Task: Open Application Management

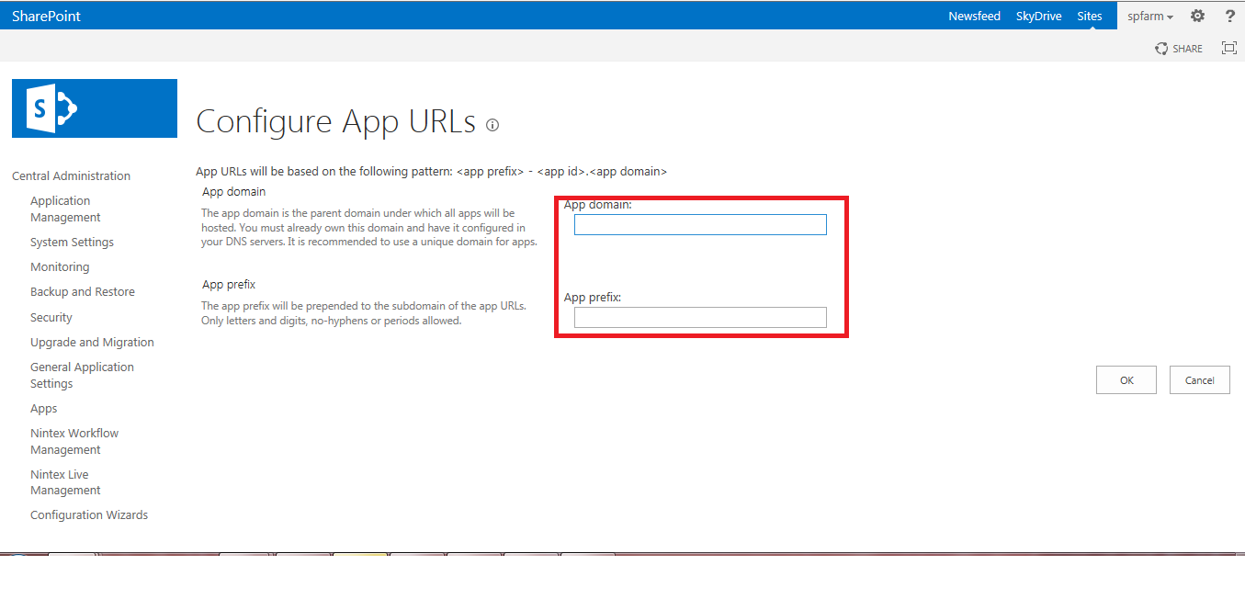Action: click(65, 209)
